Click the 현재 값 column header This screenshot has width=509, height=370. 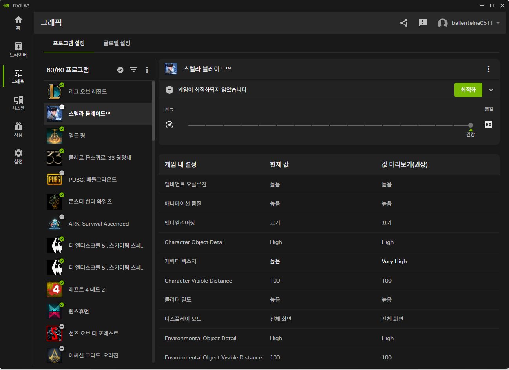pos(279,164)
